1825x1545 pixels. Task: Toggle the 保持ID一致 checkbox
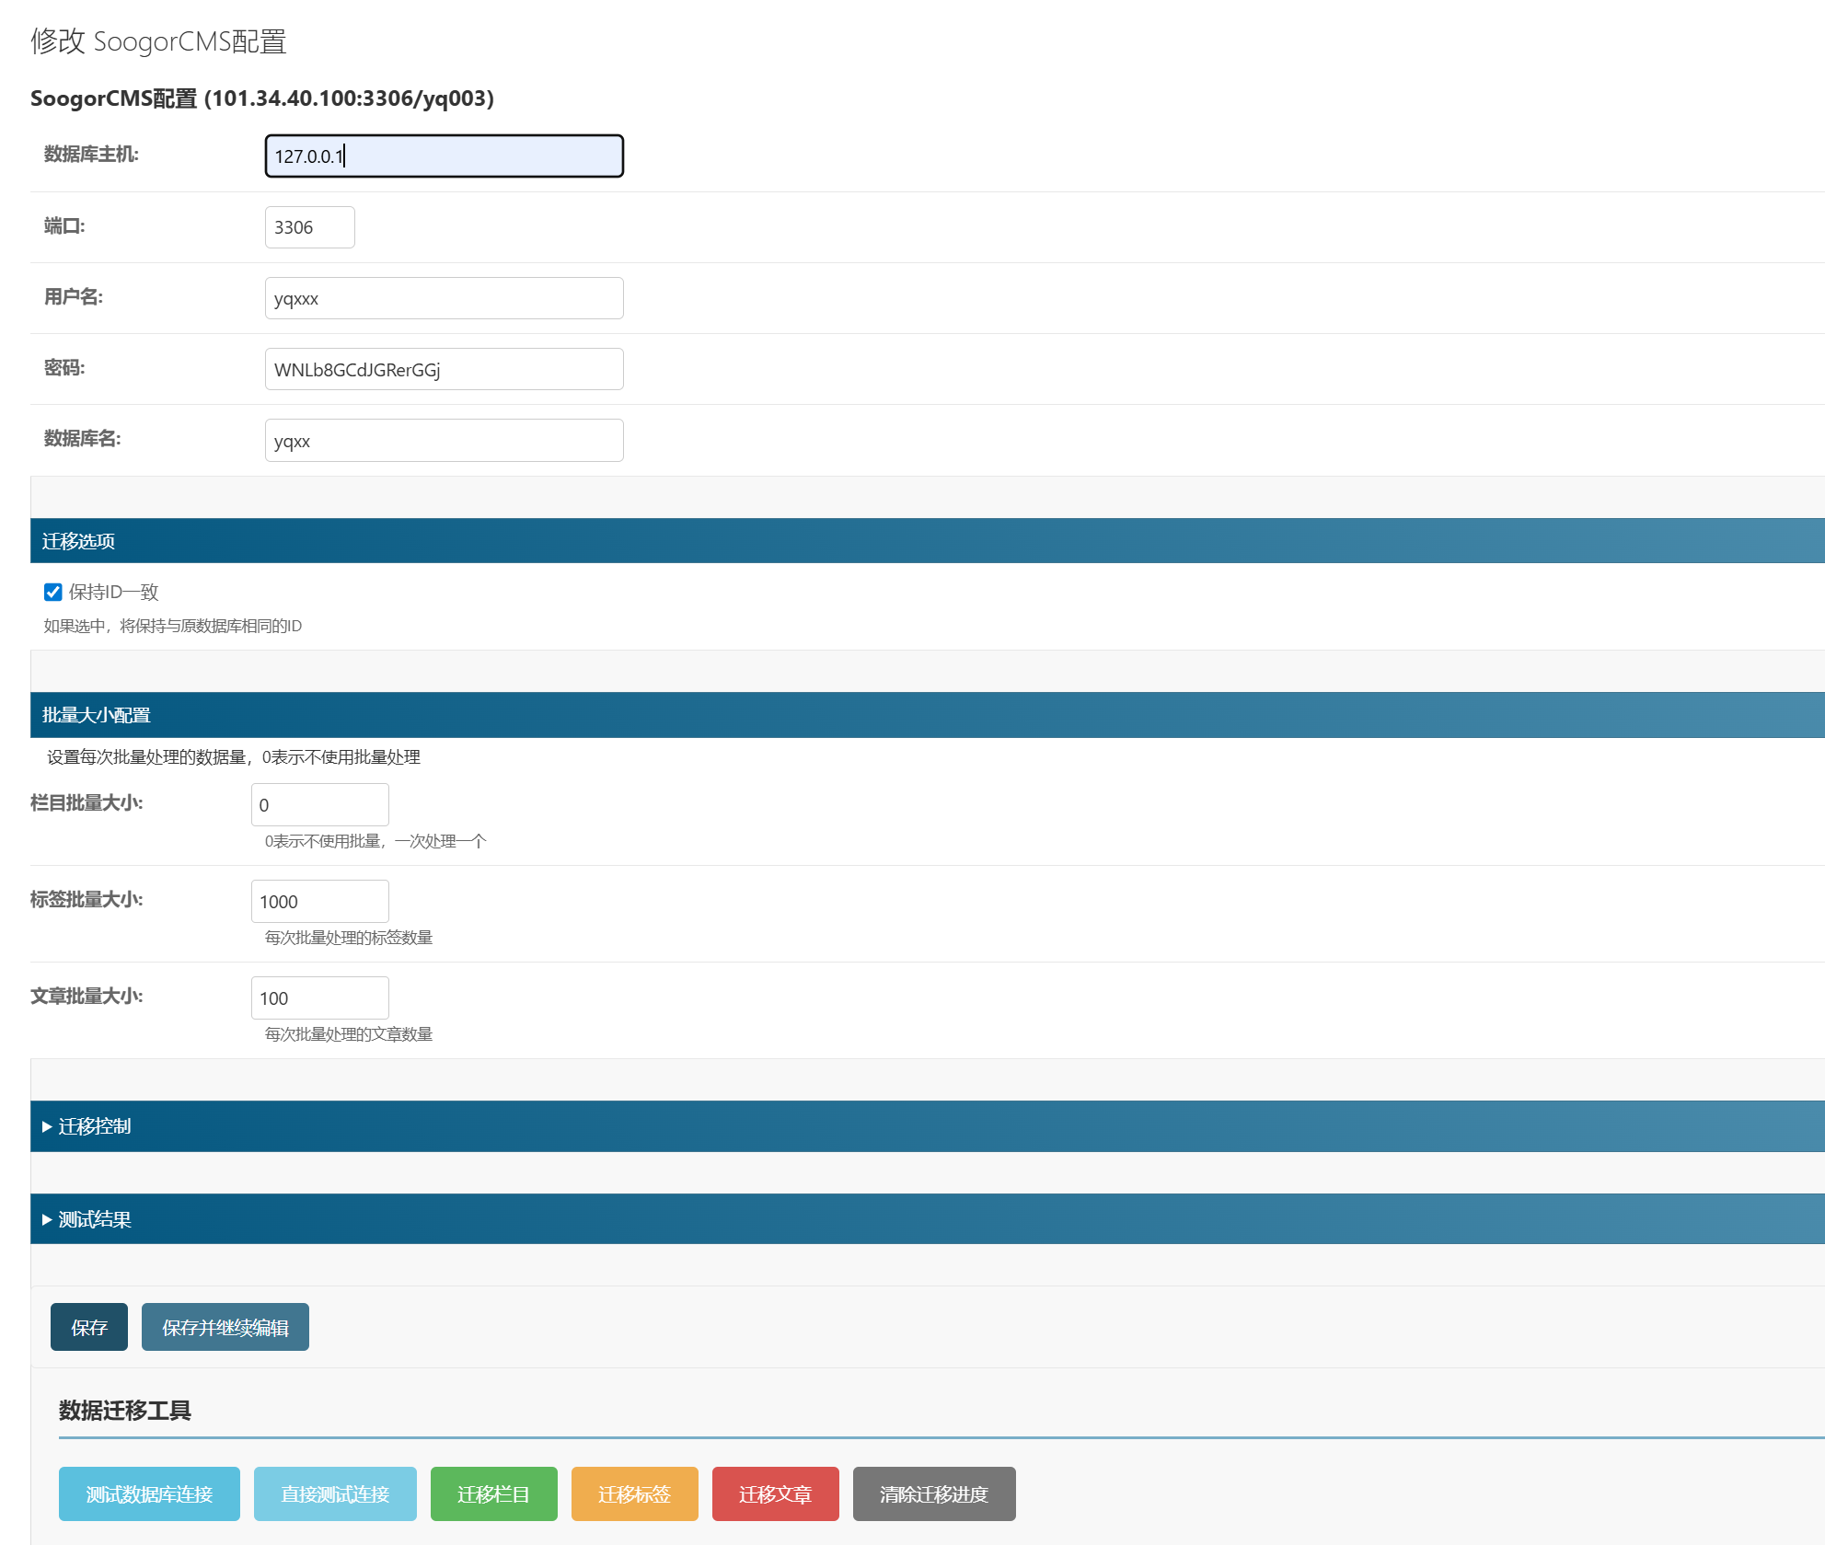pyautogui.click(x=53, y=592)
